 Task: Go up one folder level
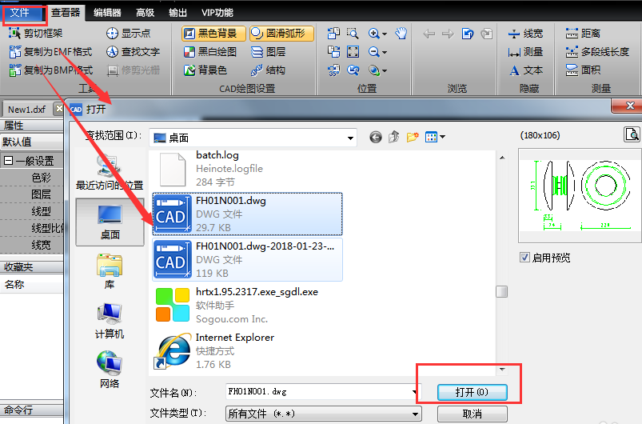[394, 138]
